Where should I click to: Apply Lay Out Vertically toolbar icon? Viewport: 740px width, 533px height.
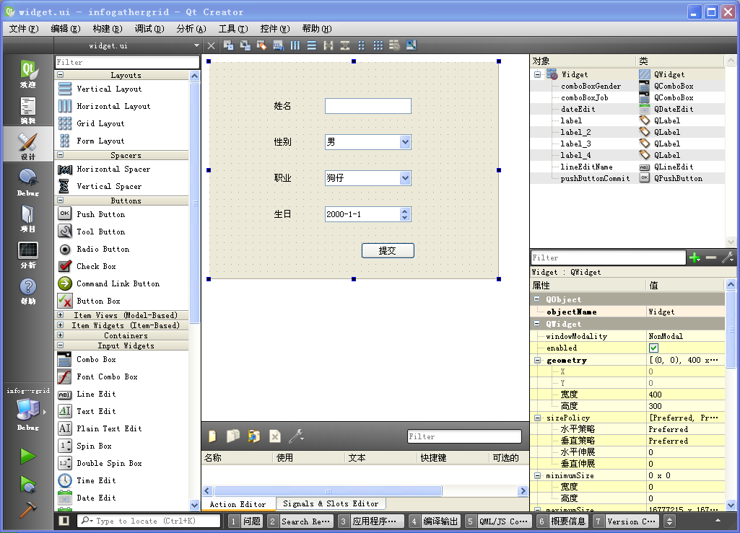pyautogui.click(x=311, y=45)
